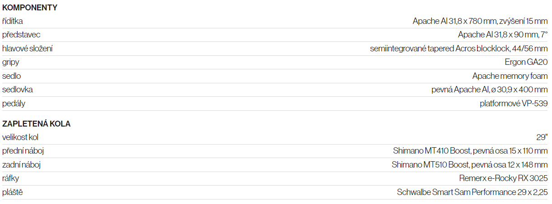This screenshot has width=552, height=204.
Task: Select the hlavové složení label
Action: click(x=28, y=49)
